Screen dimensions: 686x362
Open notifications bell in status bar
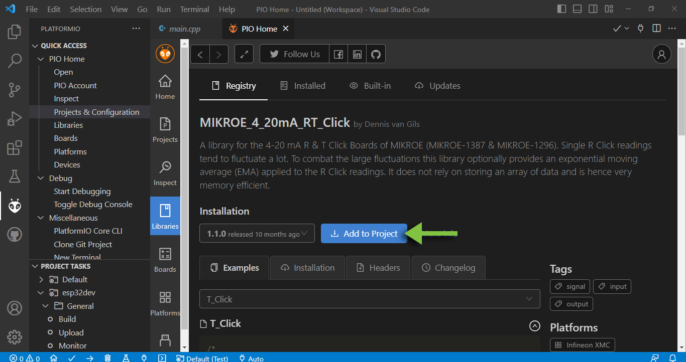pyautogui.click(x=672, y=358)
